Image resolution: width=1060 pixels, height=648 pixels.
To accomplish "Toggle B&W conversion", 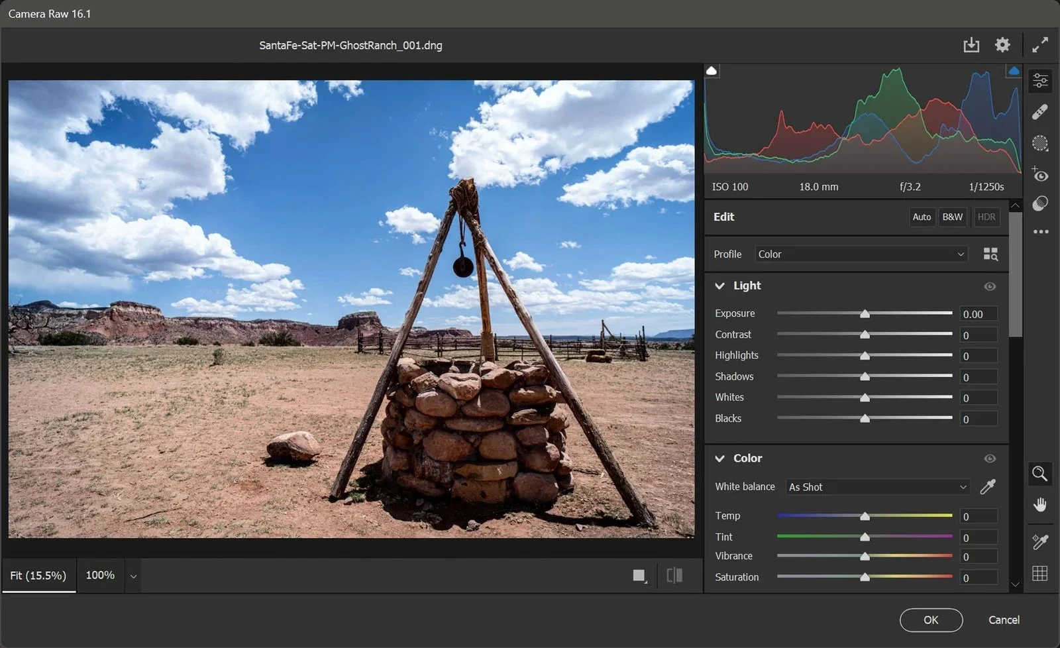I will (953, 217).
